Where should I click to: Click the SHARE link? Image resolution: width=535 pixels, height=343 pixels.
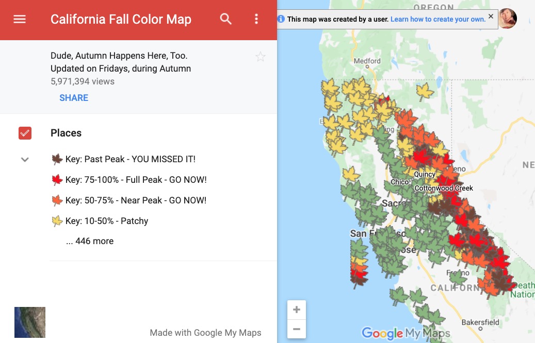click(74, 98)
